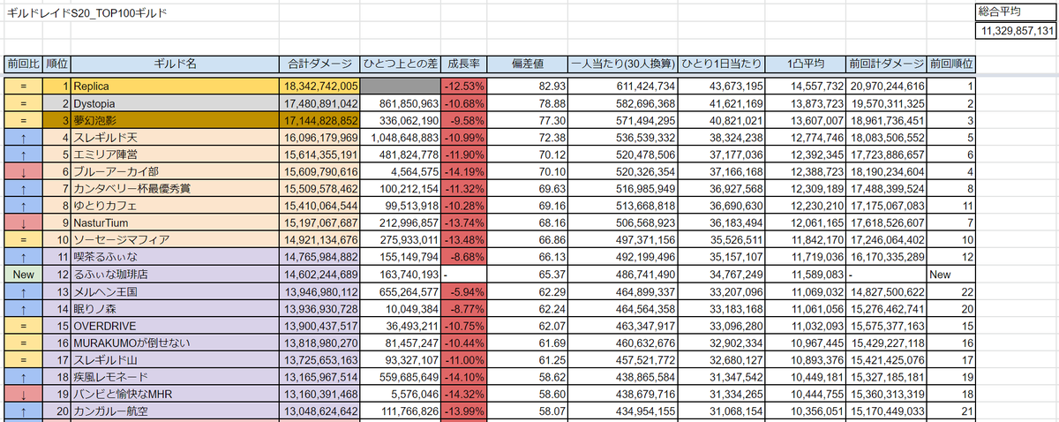1059x422 pixels.
Task: Click the ブルーアーカイ部 guild cell
Action: 176,171
